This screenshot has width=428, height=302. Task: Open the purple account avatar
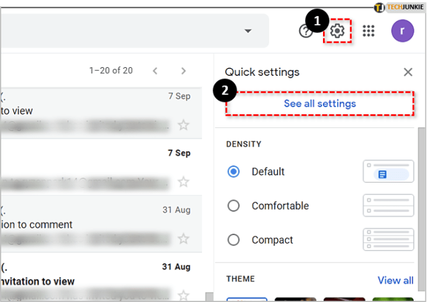coord(403,31)
